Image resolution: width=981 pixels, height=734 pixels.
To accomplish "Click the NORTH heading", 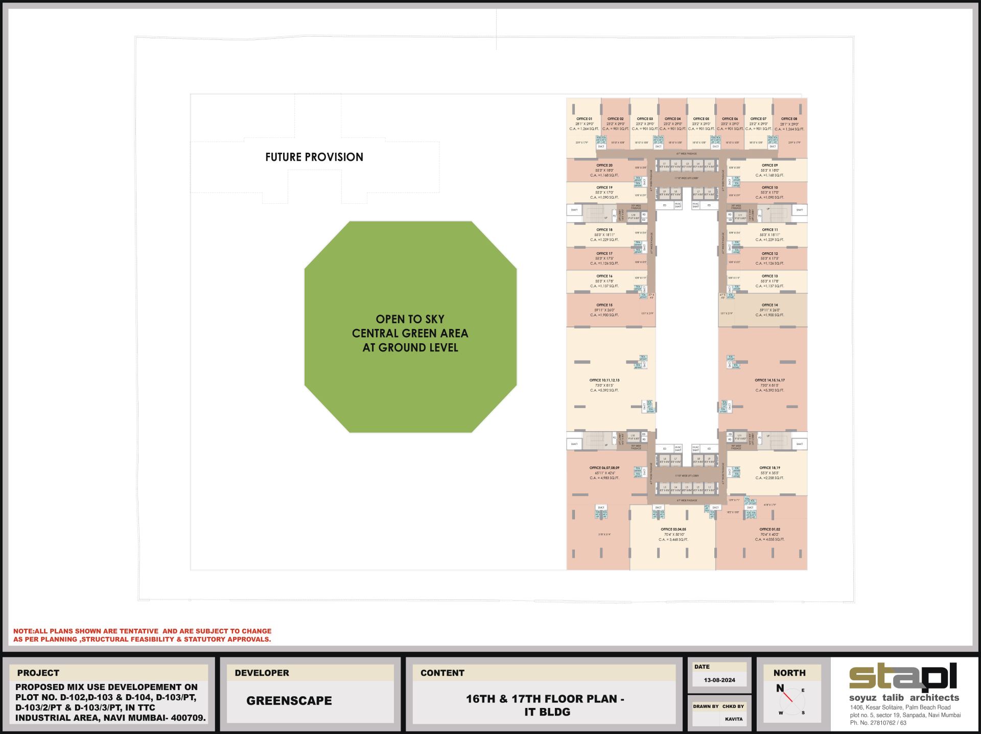I will coord(789,673).
